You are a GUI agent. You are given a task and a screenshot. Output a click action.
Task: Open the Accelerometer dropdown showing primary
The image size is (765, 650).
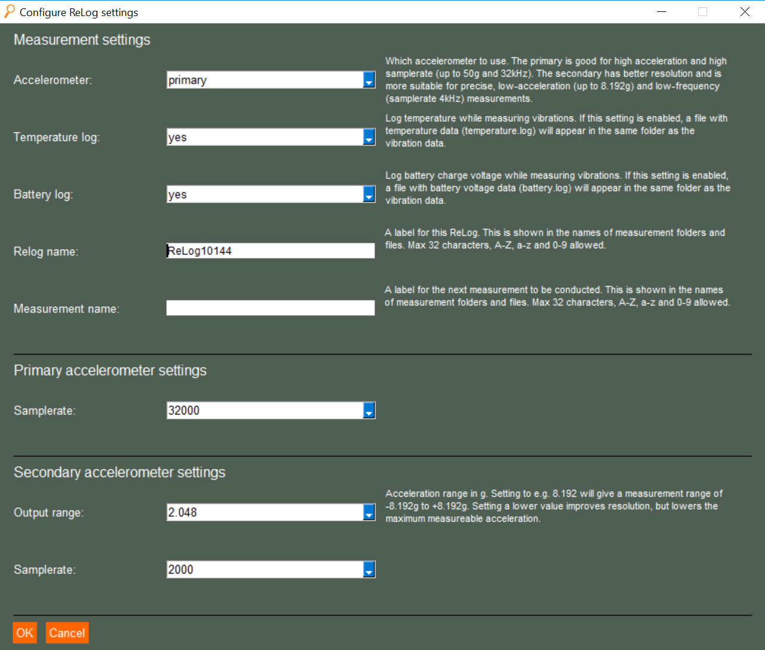click(x=271, y=80)
